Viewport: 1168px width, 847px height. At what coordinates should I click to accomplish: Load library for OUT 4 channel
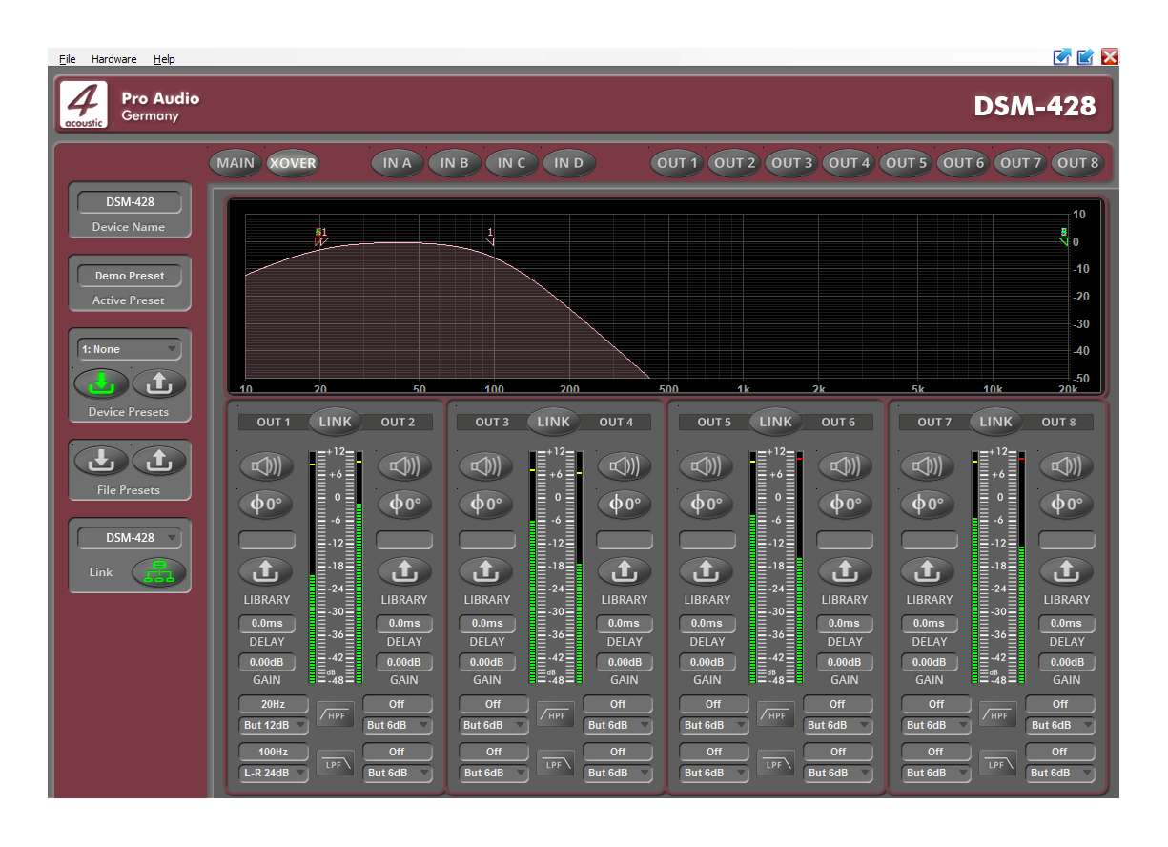[625, 571]
